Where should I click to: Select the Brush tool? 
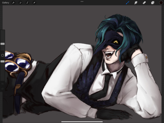point(128,3)
